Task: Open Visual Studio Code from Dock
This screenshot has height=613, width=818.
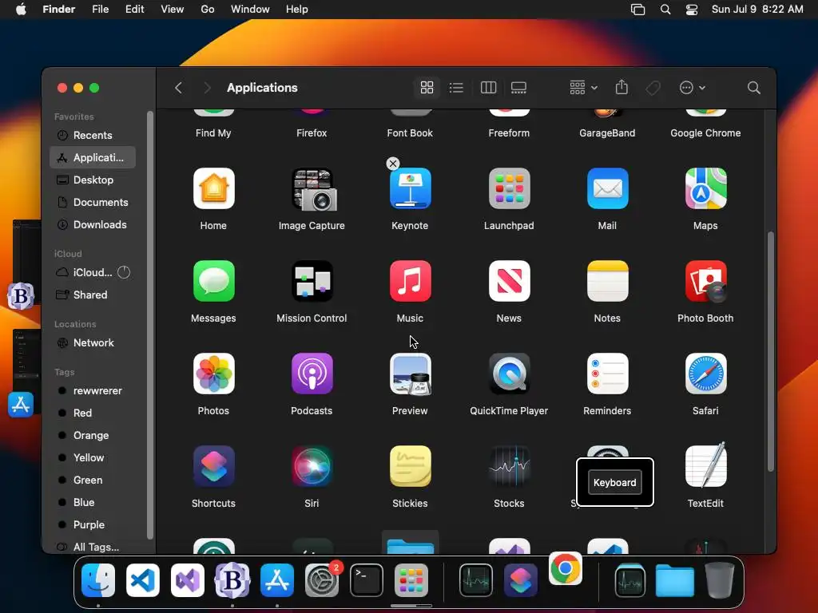Action: [143, 580]
